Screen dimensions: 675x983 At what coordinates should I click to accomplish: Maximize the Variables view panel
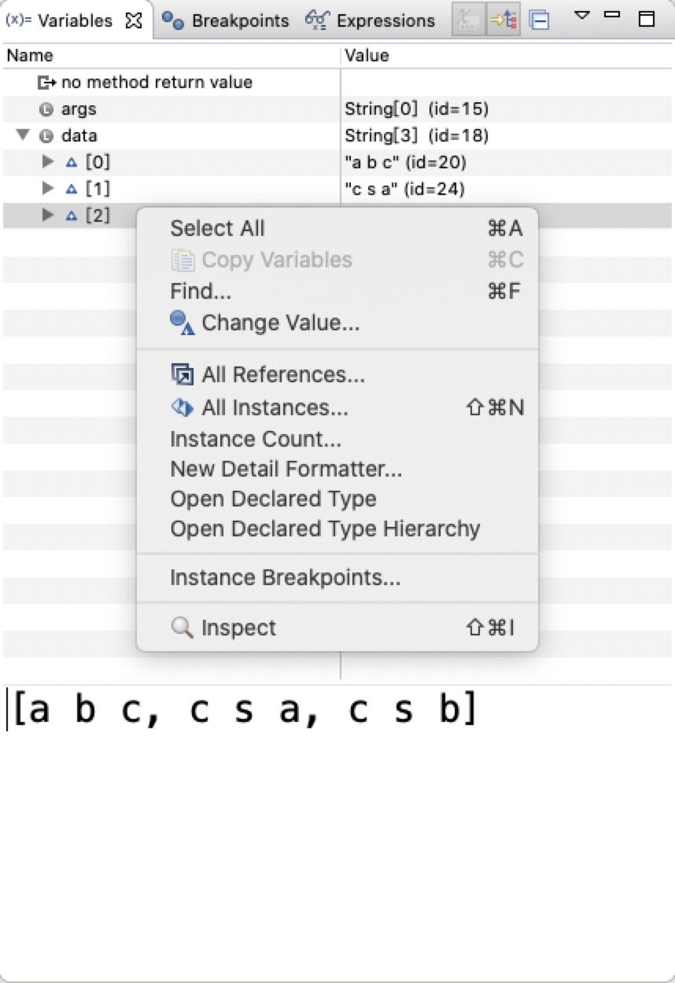646,20
